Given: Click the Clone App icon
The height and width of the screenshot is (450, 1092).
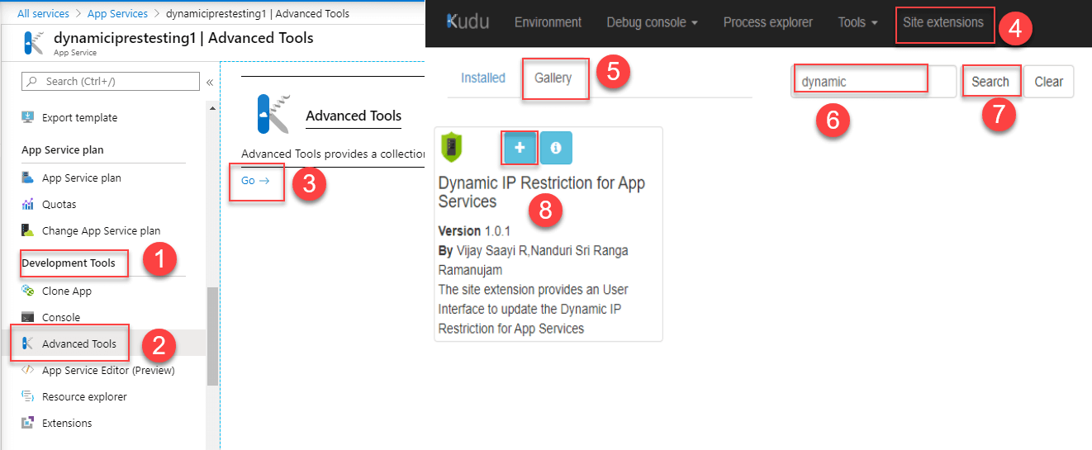Looking at the screenshot, I should (x=28, y=291).
